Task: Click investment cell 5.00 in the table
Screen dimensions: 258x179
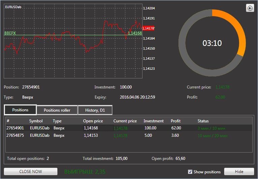Action: click(148, 135)
